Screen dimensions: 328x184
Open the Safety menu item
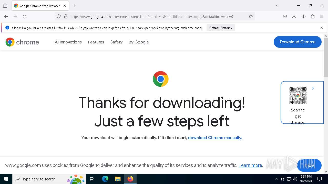116,42
